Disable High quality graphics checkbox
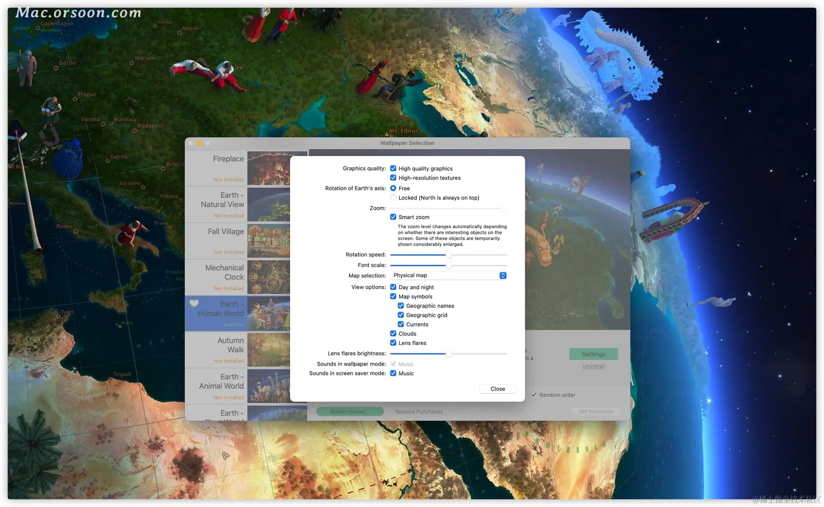The width and height of the screenshot is (824, 507). click(x=393, y=169)
